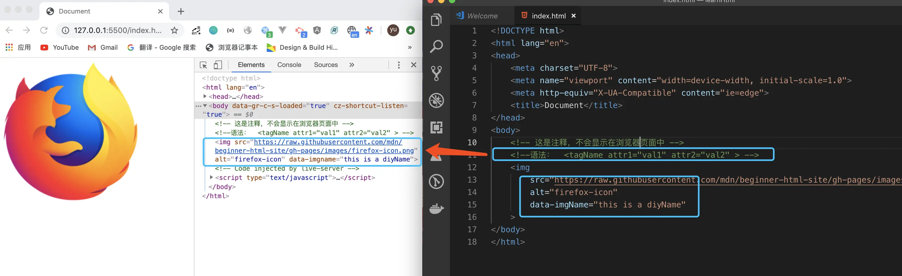
Task: Open the 应用 apps shortcut
Action: click(x=18, y=47)
